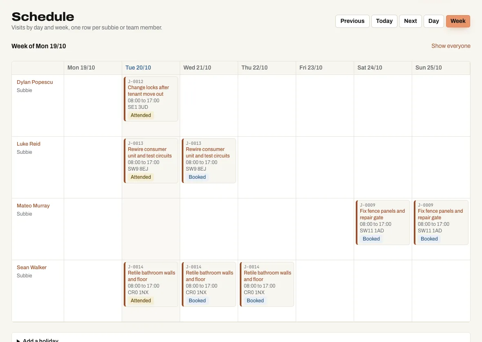482x342 pixels.
Task: Click Saturday's Booked badge on job J-0009
Action: 371,239
